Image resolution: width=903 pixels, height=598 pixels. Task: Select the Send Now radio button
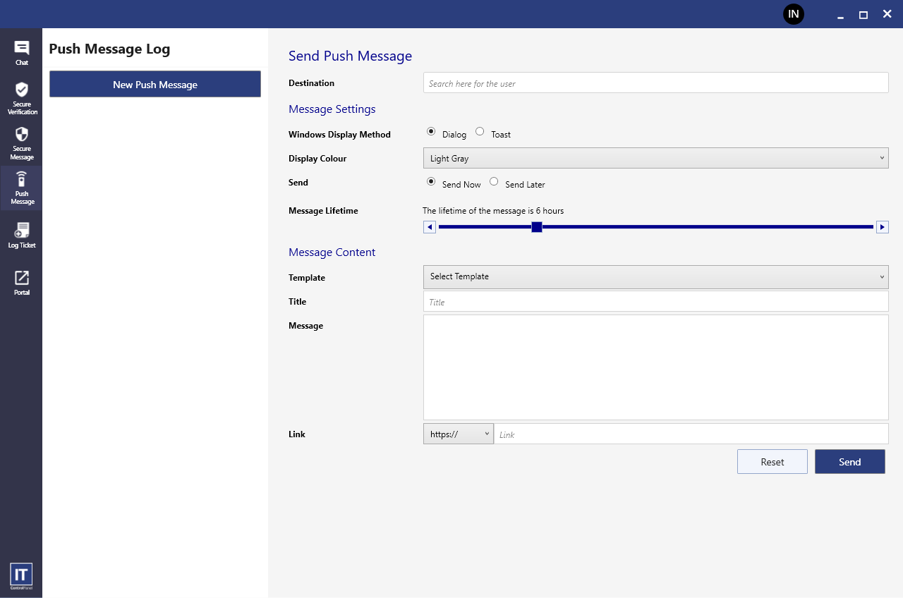coord(431,182)
